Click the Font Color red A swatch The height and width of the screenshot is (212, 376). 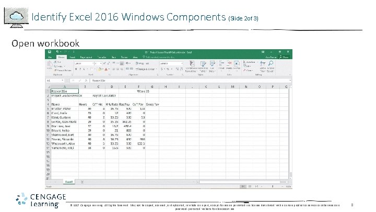[105, 69]
